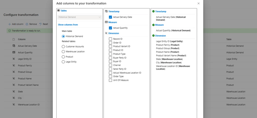The height and width of the screenshot is (118, 257).
Task: Click the Remove button
Action: (31, 24)
